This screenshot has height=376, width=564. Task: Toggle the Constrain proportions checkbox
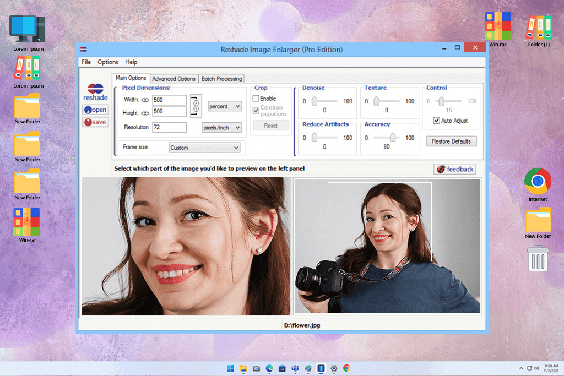(x=256, y=110)
